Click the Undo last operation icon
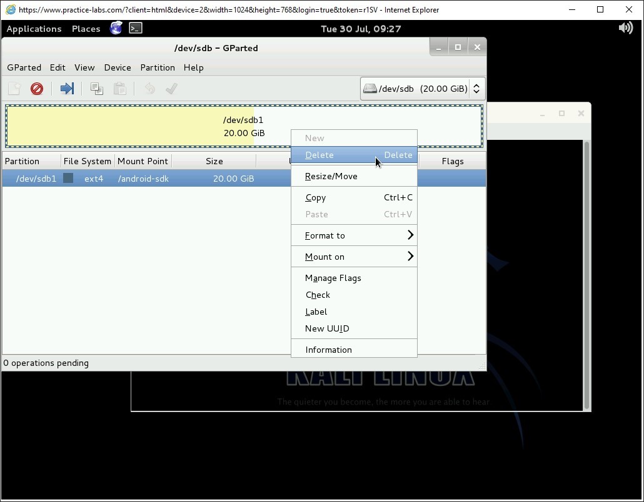 (x=149, y=89)
